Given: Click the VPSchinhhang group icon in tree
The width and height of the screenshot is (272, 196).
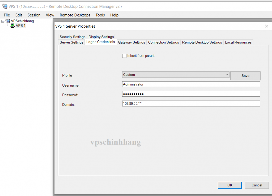Looking at the screenshot, I should [x=8, y=21].
